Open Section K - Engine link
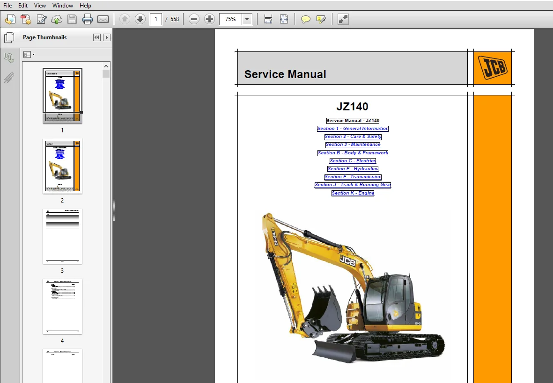The width and height of the screenshot is (553, 383). point(353,193)
